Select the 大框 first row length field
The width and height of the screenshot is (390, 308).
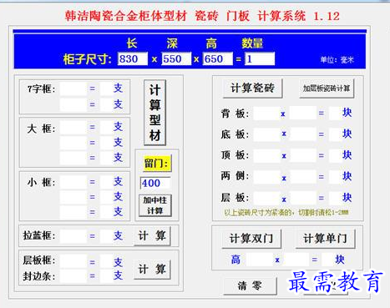[x=73, y=128]
